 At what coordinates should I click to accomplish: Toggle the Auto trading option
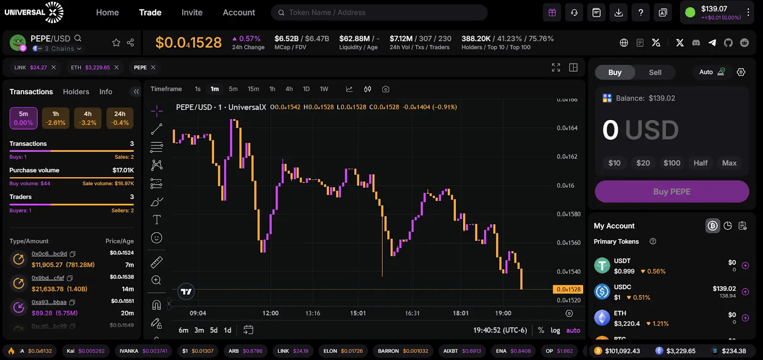712,72
